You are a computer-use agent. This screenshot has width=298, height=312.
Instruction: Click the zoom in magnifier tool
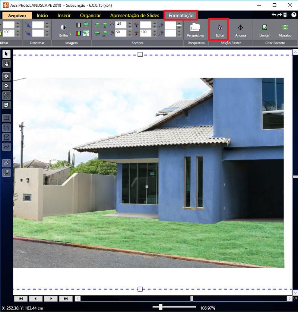coord(6,77)
